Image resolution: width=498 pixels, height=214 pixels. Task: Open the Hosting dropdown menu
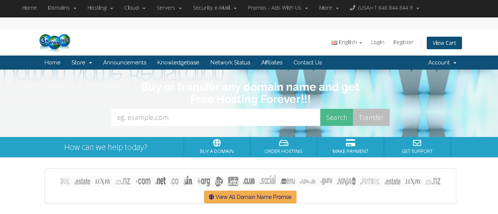coord(100,8)
